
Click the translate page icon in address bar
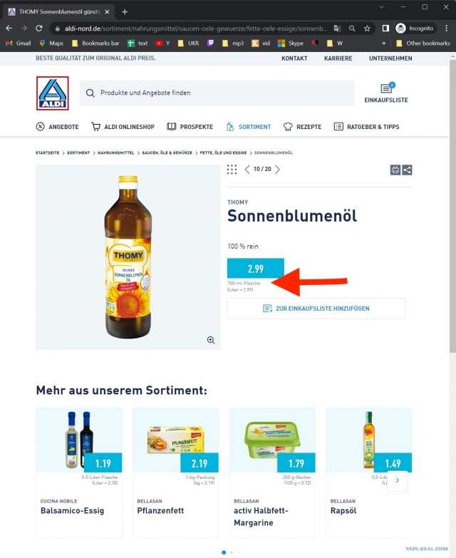coord(337,28)
